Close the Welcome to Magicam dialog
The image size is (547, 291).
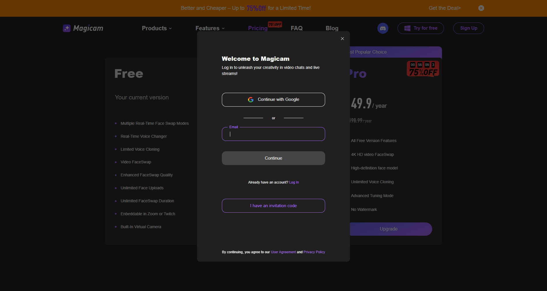click(342, 39)
